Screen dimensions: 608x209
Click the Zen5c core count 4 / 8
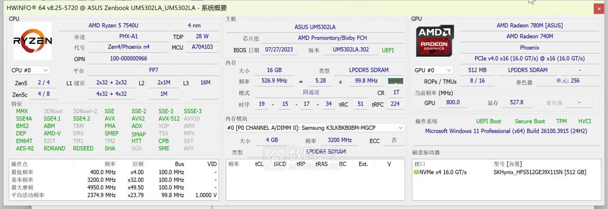44,94
